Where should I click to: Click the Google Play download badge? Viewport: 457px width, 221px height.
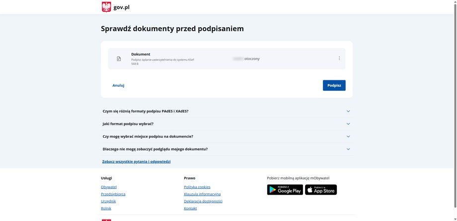click(285, 190)
